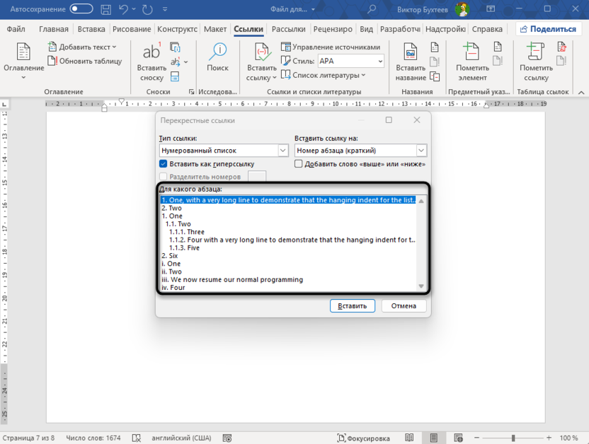
Task: Open next footnote dropdown arrow
Action: pos(186,62)
